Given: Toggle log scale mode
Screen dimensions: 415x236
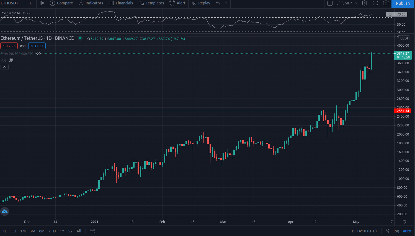Looking at the screenshot, I should [396, 231].
